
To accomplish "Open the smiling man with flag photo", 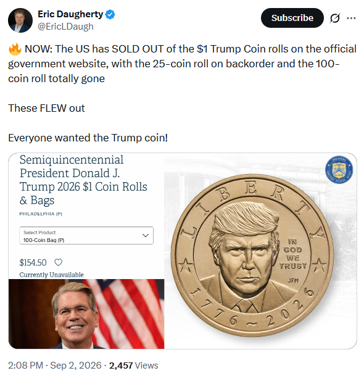I will point(86,314).
